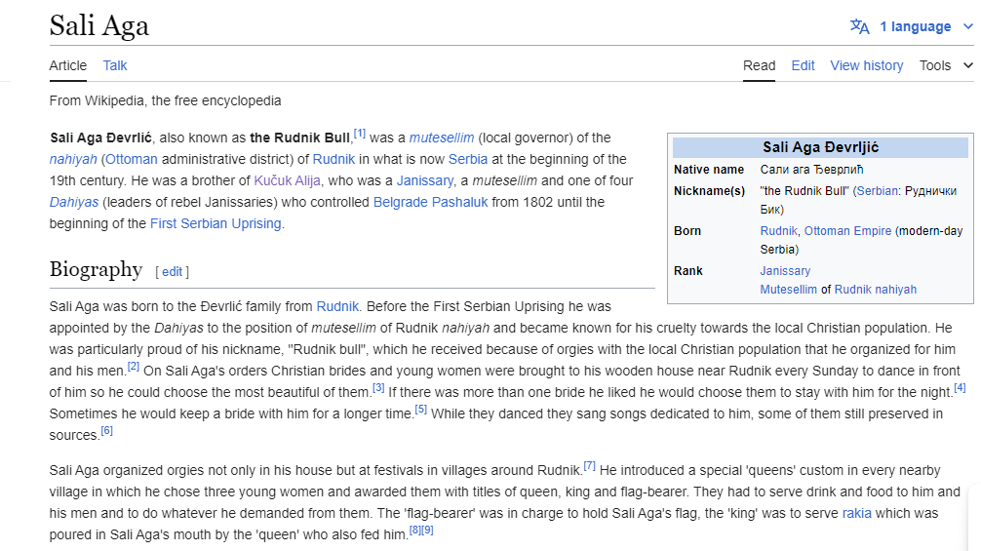Open citation reference 5
This screenshot has height=551, width=981.
[421, 409]
